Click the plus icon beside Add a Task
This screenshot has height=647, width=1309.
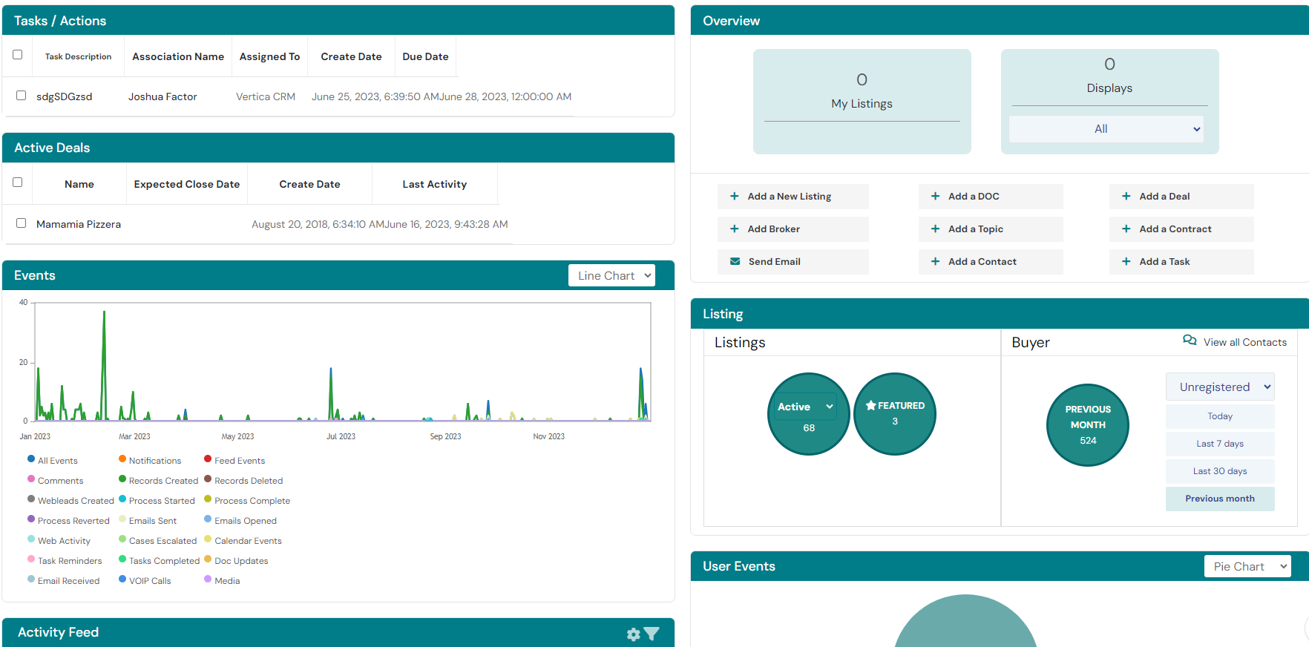tap(1126, 262)
